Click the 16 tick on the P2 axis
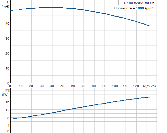Image resolution: width=167 pixels, height=133 pixels. coord(7,102)
